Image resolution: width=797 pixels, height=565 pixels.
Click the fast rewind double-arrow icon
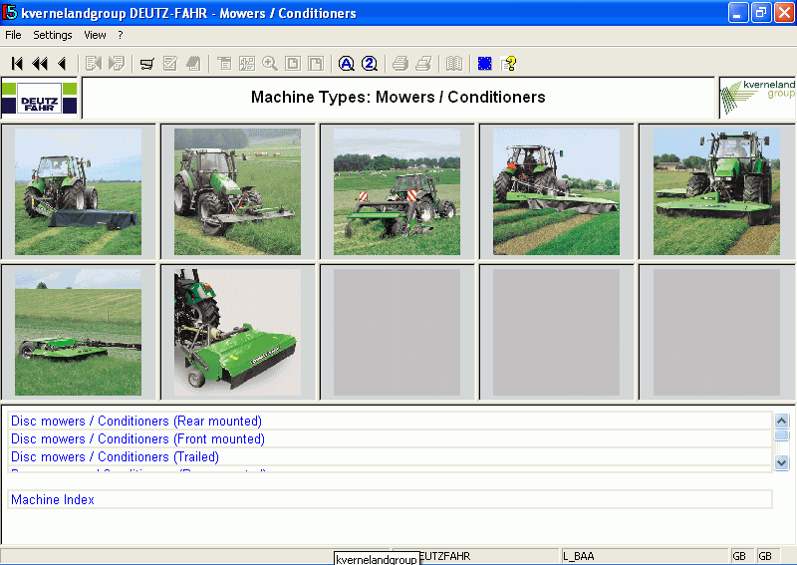(40, 64)
